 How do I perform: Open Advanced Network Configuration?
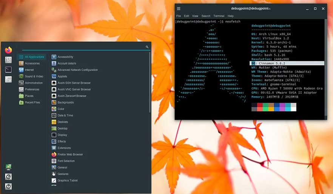[77, 70]
